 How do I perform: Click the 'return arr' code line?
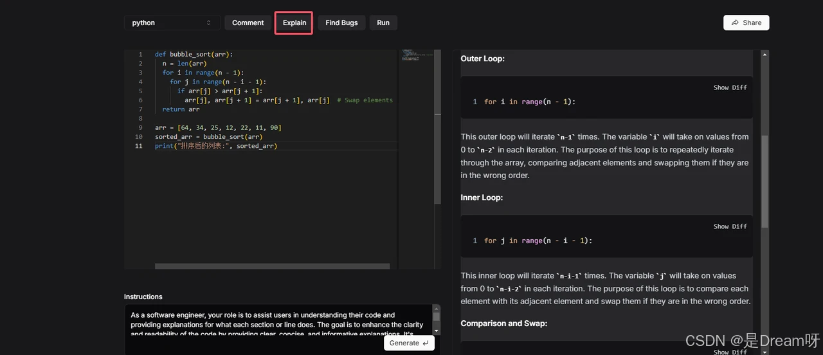click(181, 109)
